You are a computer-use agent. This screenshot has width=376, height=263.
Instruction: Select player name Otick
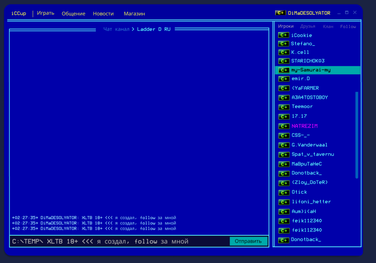(x=299, y=192)
